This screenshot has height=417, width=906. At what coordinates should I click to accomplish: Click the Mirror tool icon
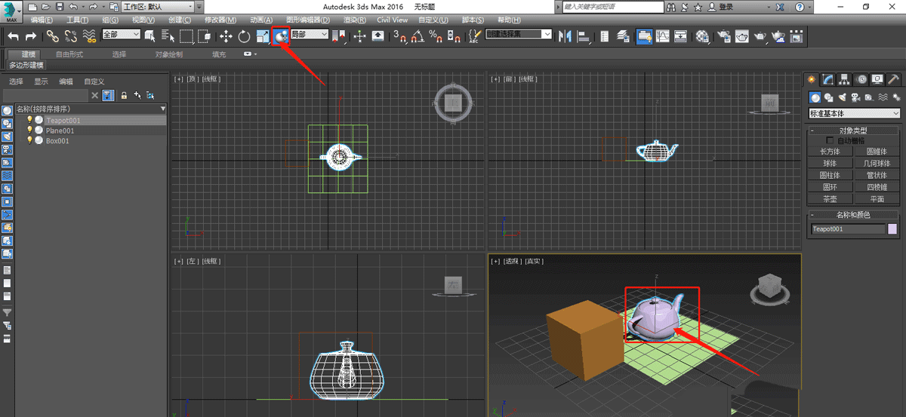[x=565, y=35]
